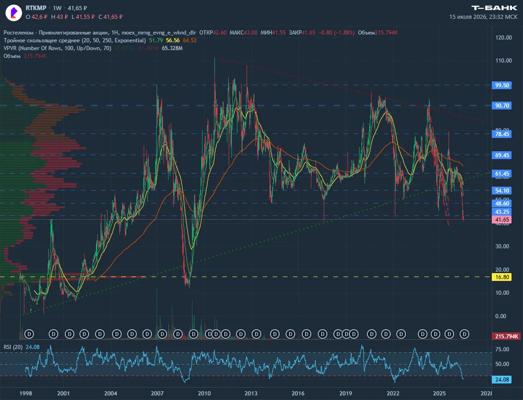Click the close value C 41,65 ₽
The width and height of the screenshot is (523, 400).
(110, 17)
